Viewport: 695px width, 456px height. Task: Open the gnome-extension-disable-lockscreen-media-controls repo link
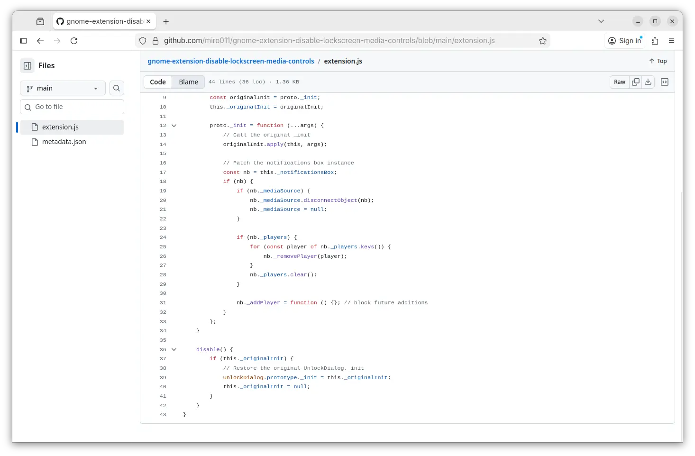click(x=230, y=61)
